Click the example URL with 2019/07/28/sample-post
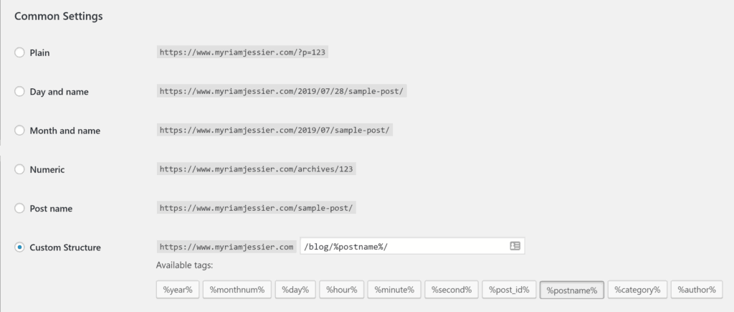 pyautogui.click(x=281, y=91)
